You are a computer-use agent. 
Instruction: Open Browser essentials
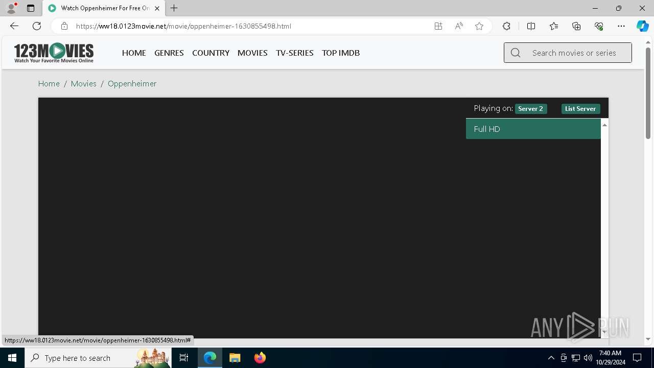click(599, 26)
